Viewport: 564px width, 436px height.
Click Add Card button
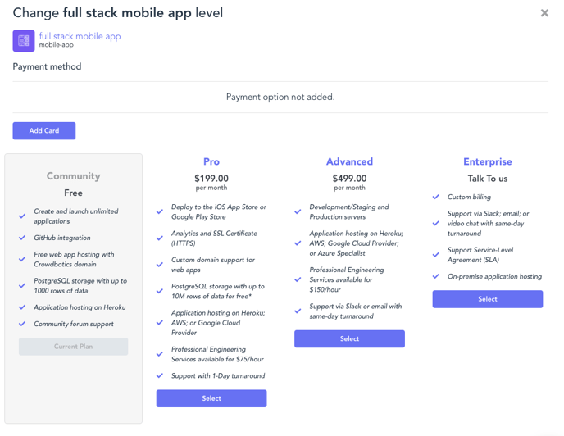(44, 130)
